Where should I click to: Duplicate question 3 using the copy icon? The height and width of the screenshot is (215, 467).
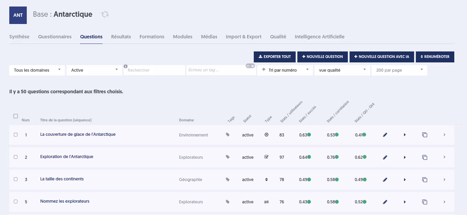[x=425, y=180]
